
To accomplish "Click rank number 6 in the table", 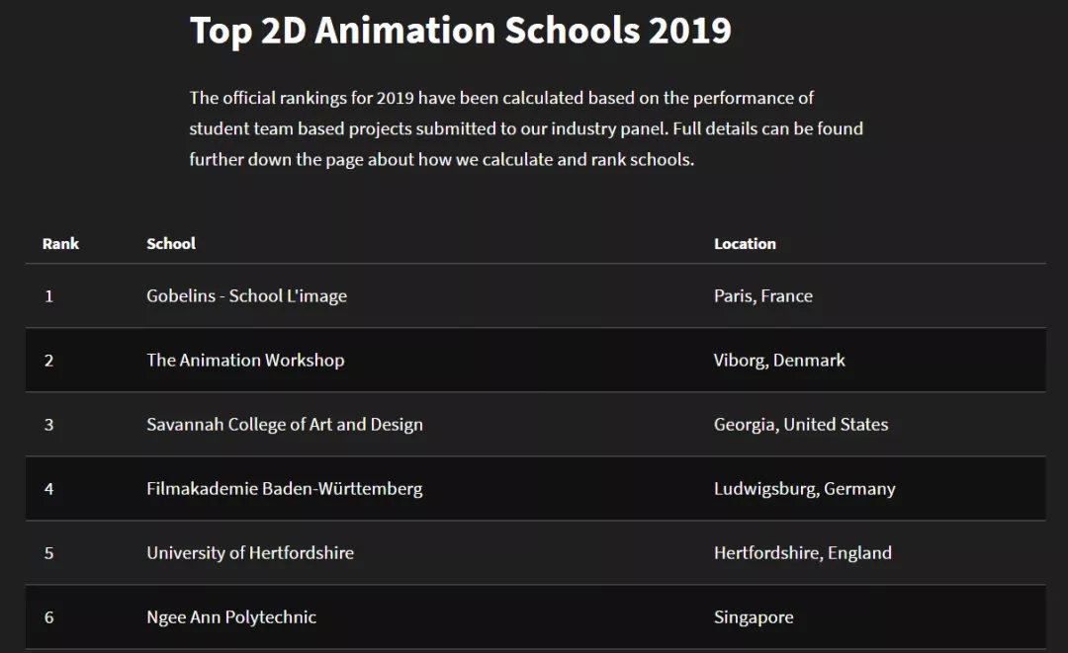I will pyautogui.click(x=48, y=617).
